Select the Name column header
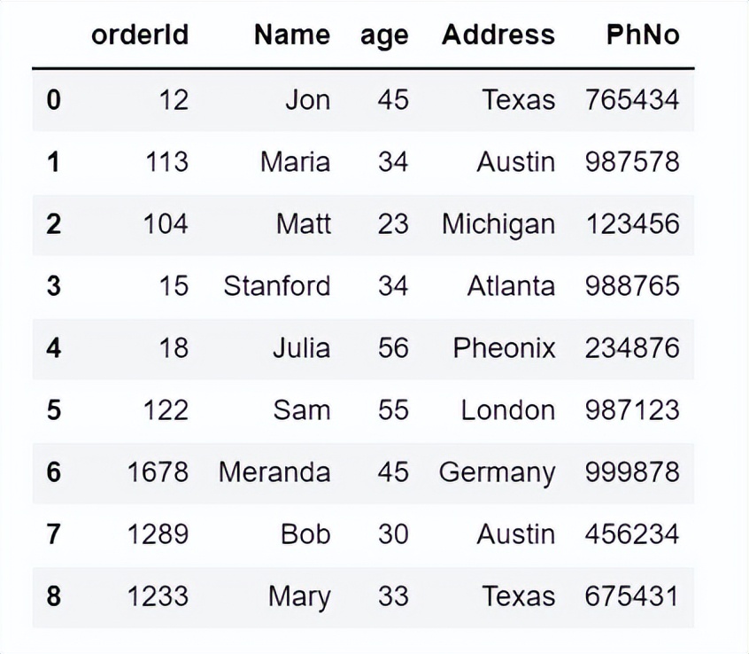This screenshot has width=749, height=654. (292, 35)
